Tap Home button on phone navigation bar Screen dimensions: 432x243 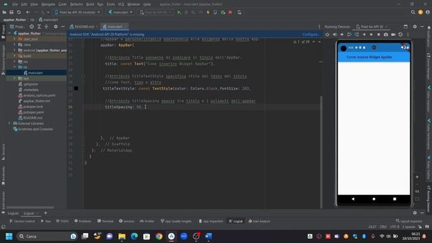click(x=374, y=199)
